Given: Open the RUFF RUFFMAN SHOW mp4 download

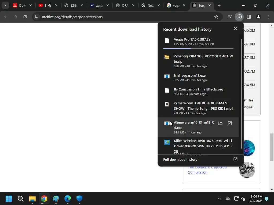Looking at the screenshot, I should click(x=198, y=108).
